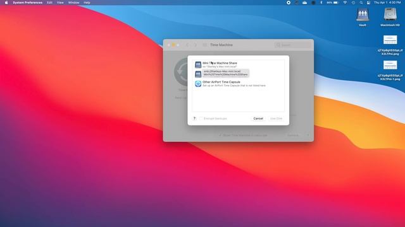The height and width of the screenshot is (227, 405).
Task: Click the cloud status icon in menu bar
Action: click(305, 3)
